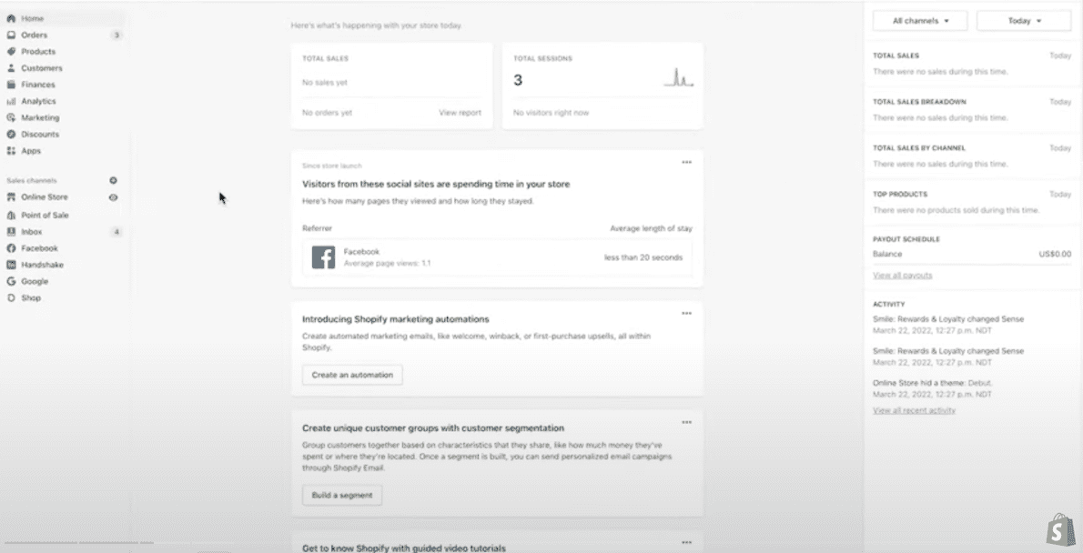
Task: Open Apps via the grid icon
Action: [x=11, y=151]
